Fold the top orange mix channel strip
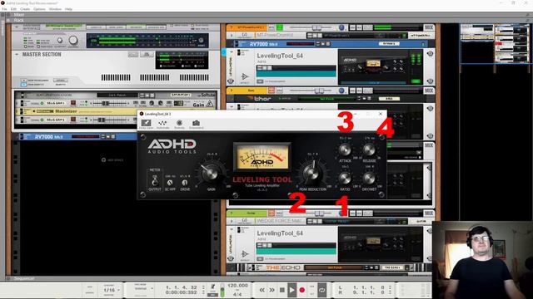 pos(232,27)
